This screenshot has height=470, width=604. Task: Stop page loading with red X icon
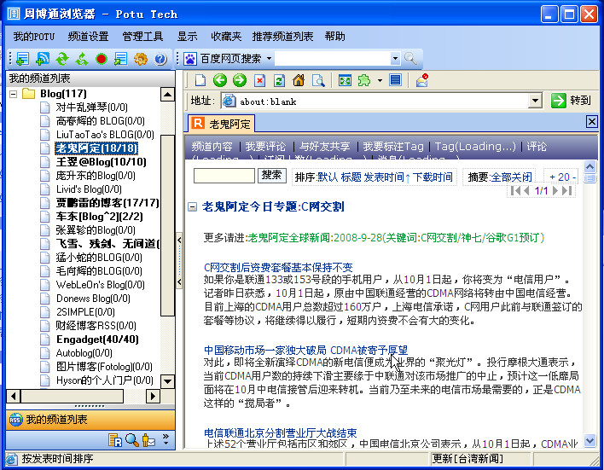(x=259, y=80)
